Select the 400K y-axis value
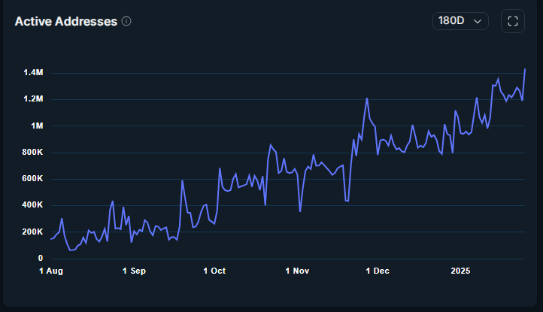This screenshot has height=312, width=543. click(32, 205)
